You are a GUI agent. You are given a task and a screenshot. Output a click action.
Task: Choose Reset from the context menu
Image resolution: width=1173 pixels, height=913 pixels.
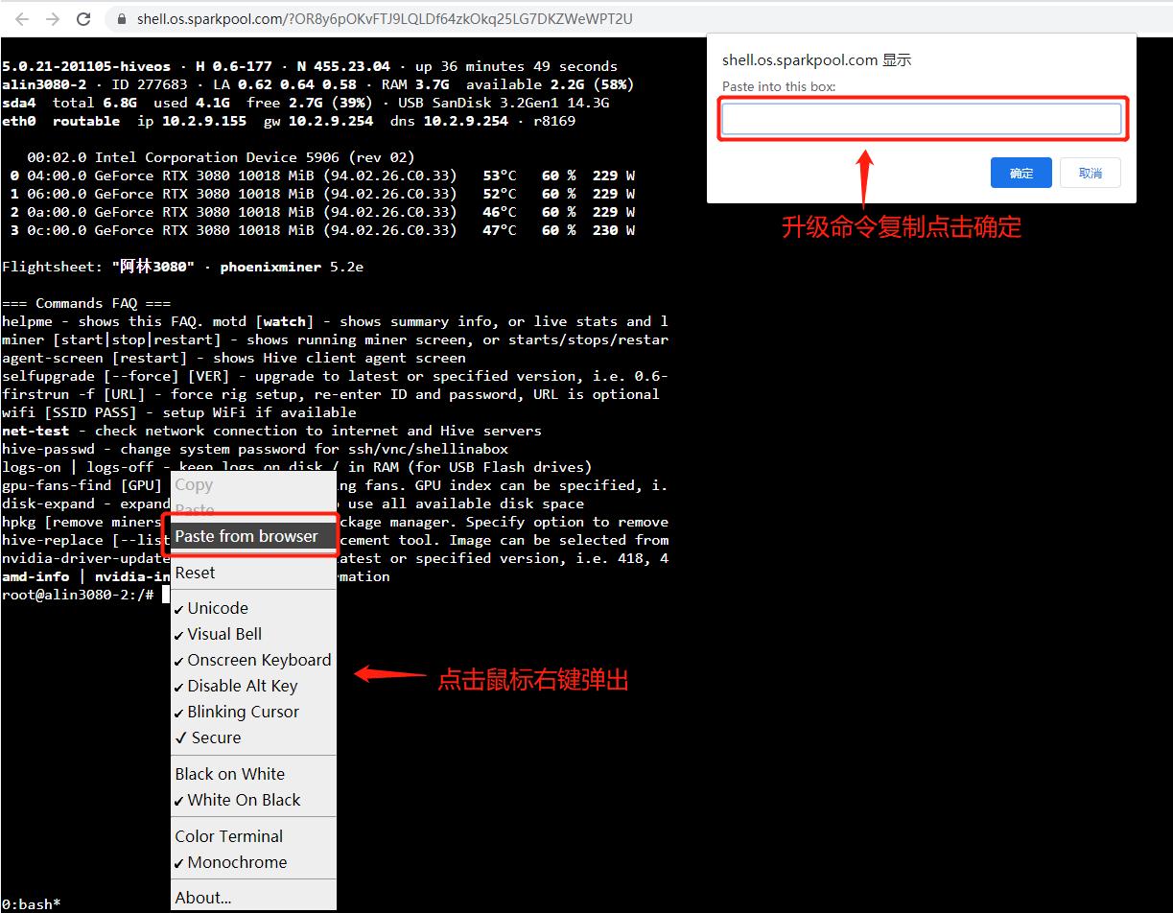pyautogui.click(x=193, y=573)
